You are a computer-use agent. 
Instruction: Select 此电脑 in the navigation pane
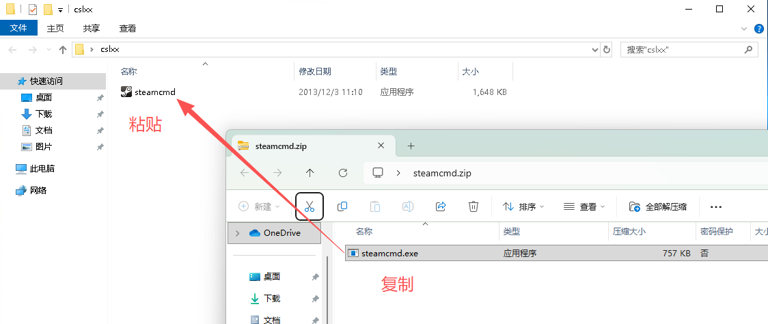click(x=42, y=168)
